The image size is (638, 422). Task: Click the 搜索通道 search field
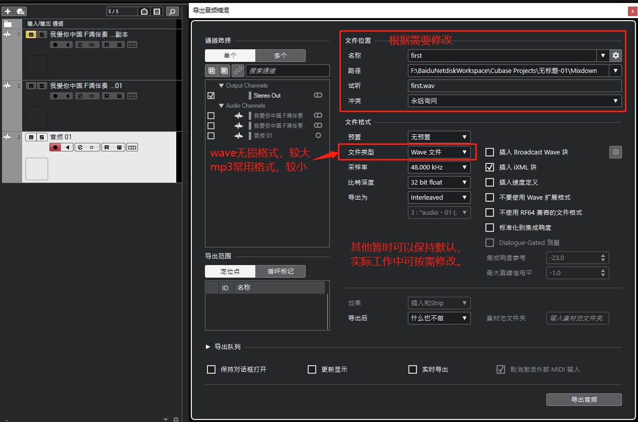[288, 71]
